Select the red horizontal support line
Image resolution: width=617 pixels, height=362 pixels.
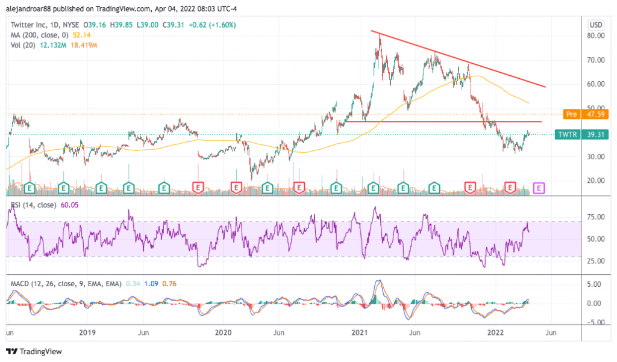[443, 121]
